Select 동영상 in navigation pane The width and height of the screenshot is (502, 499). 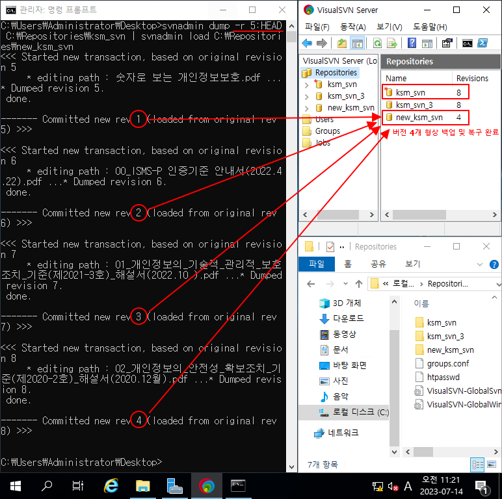(338, 334)
